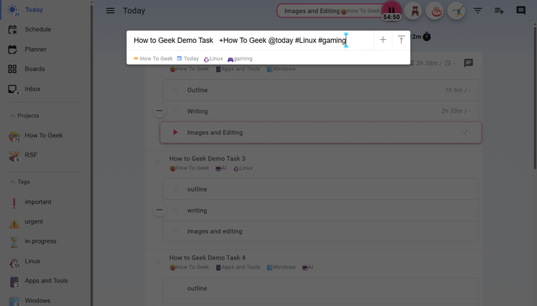Open the notes chat panel icon

pyautogui.click(x=521, y=11)
